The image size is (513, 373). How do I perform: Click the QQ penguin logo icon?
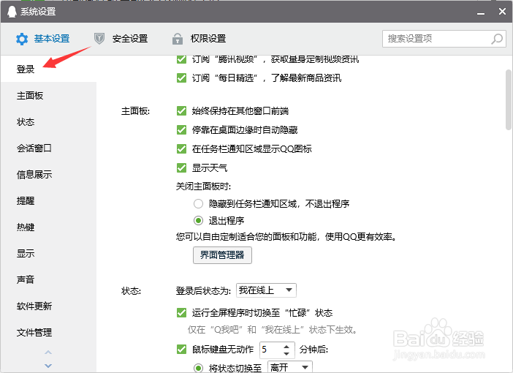coord(12,12)
